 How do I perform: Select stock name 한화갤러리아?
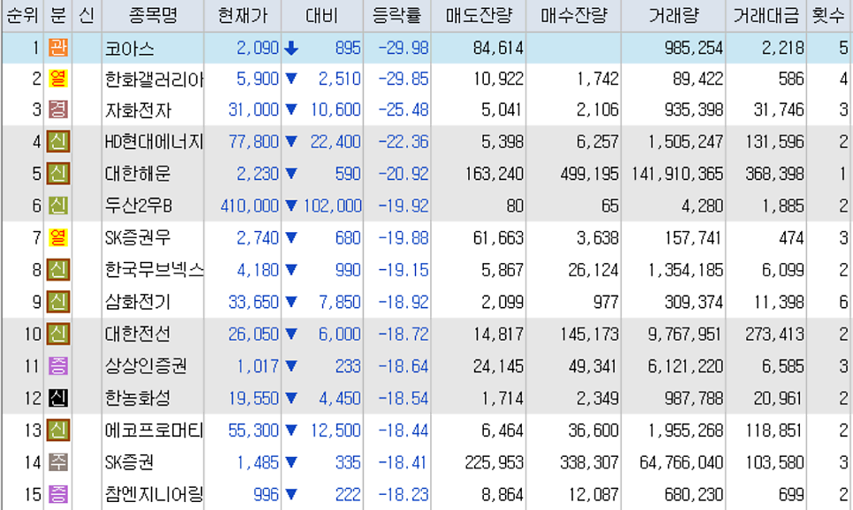coord(154,80)
